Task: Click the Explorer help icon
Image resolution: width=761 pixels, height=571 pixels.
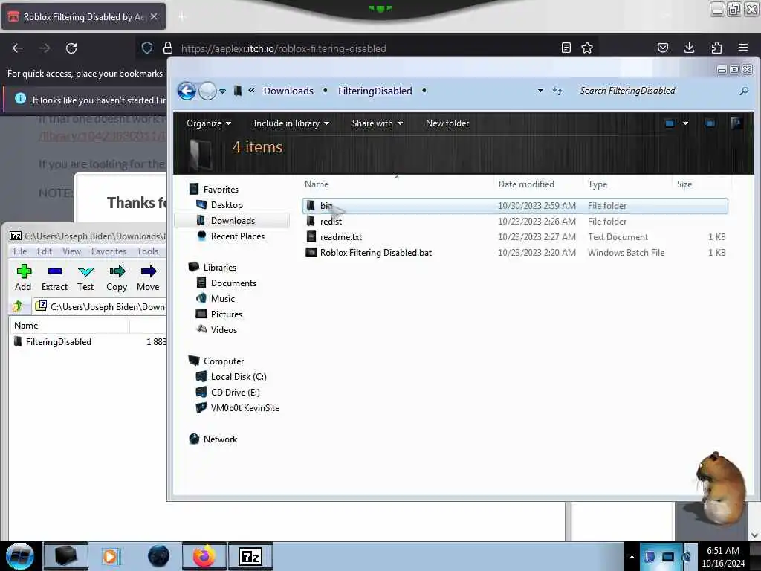Action: [736, 123]
